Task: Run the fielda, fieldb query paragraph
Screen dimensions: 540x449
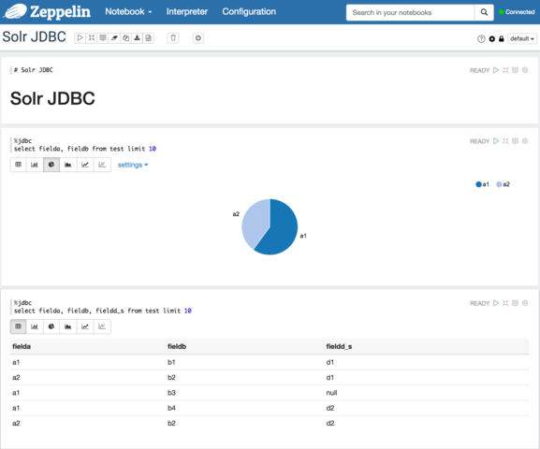Action: tap(496, 141)
